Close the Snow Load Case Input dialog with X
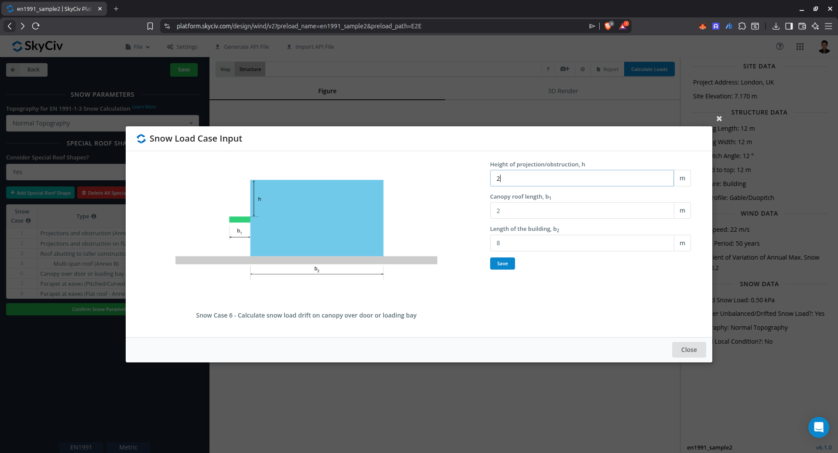This screenshot has width=838, height=453. click(x=719, y=118)
